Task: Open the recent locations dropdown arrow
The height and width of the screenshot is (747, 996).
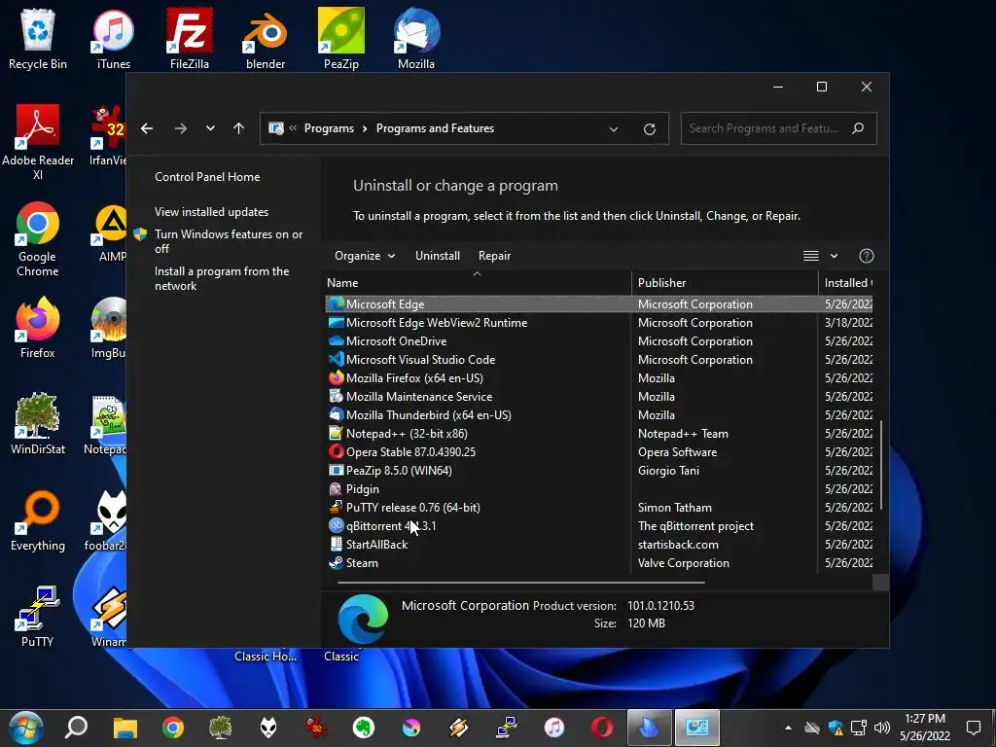Action: pyautogui.click(x=210, y=128)
